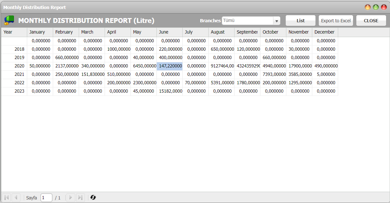Click the September column header
Viewport: 390px width, 203px height.
point(247,32)
